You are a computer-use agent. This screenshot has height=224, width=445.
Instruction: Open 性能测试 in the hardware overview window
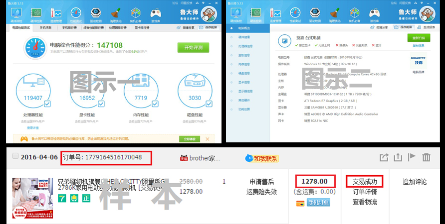coord(295,15)
